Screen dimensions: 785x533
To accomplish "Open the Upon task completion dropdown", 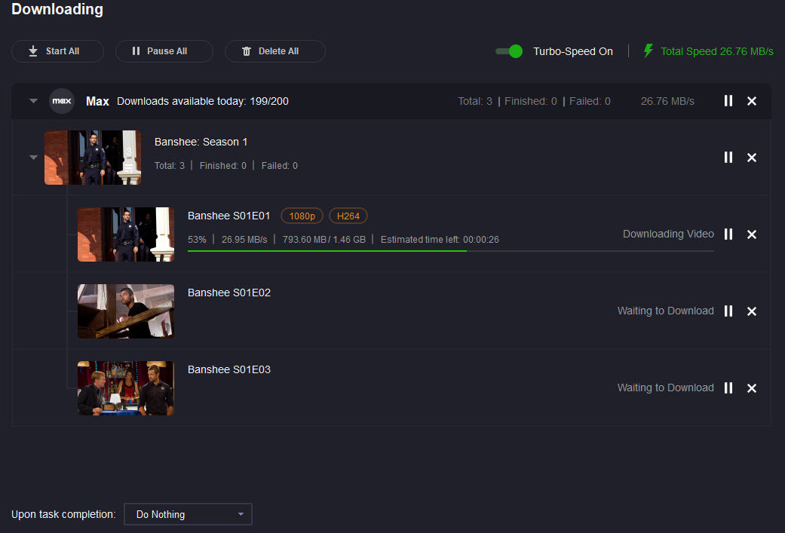I will 188,514.
